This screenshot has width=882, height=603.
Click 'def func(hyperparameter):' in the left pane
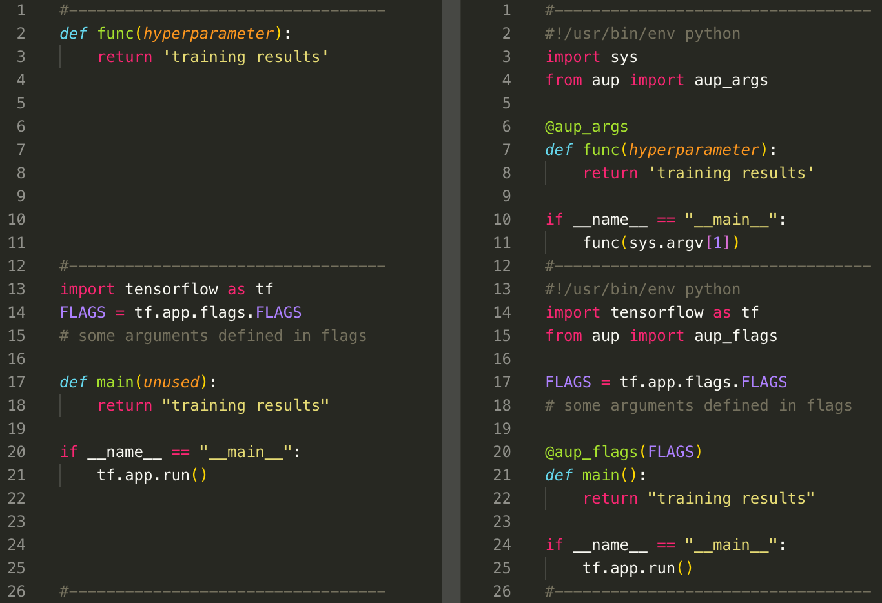[175, 34]
